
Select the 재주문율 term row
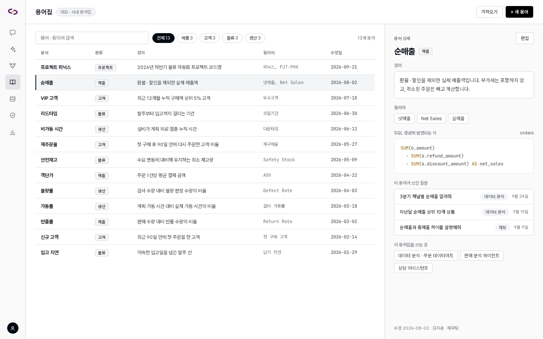pos(205,144)
